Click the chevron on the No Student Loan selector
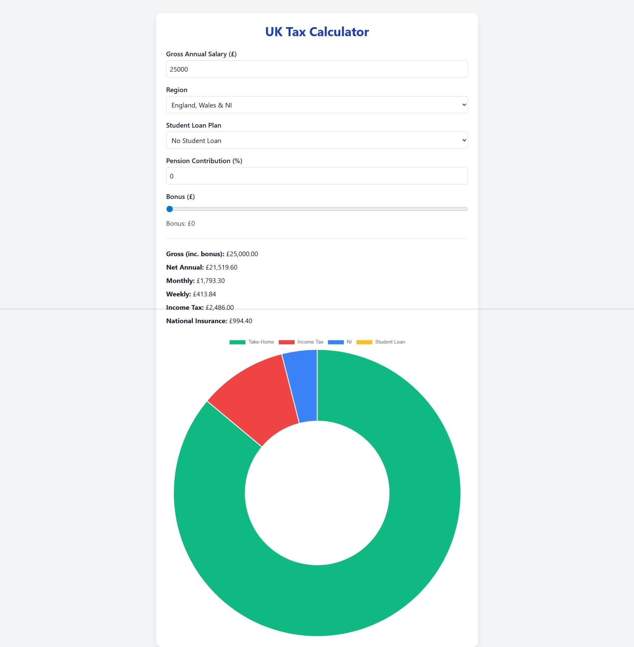The height and width of the screenshot is (647, 634). tap(463, 140)
